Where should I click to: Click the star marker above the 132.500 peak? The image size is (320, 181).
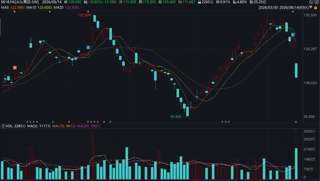(88, 12)
